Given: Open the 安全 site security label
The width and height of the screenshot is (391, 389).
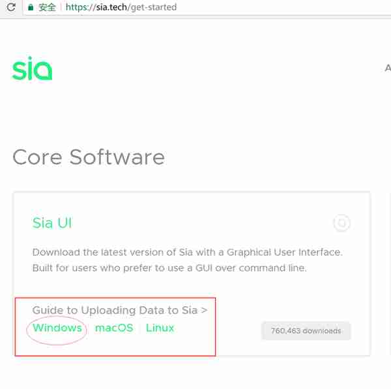Looking at the screenshot, I should pyautogui.click(x=47, y=7).
